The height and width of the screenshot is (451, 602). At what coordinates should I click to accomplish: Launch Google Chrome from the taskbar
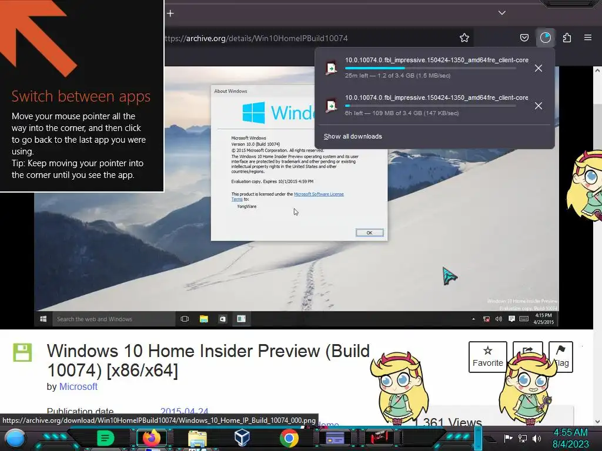[289, 438]
